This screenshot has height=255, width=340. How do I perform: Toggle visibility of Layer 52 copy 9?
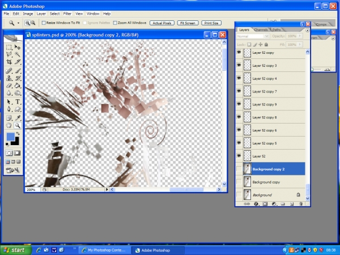[239, 104]
